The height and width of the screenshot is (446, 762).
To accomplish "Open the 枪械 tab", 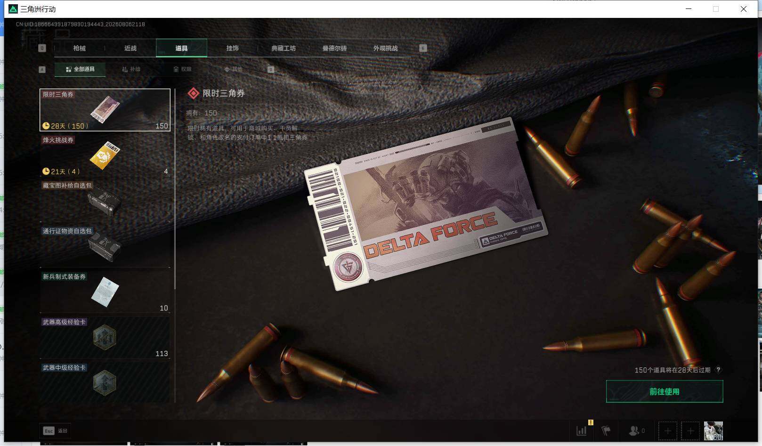I will (x=80, y=48).
